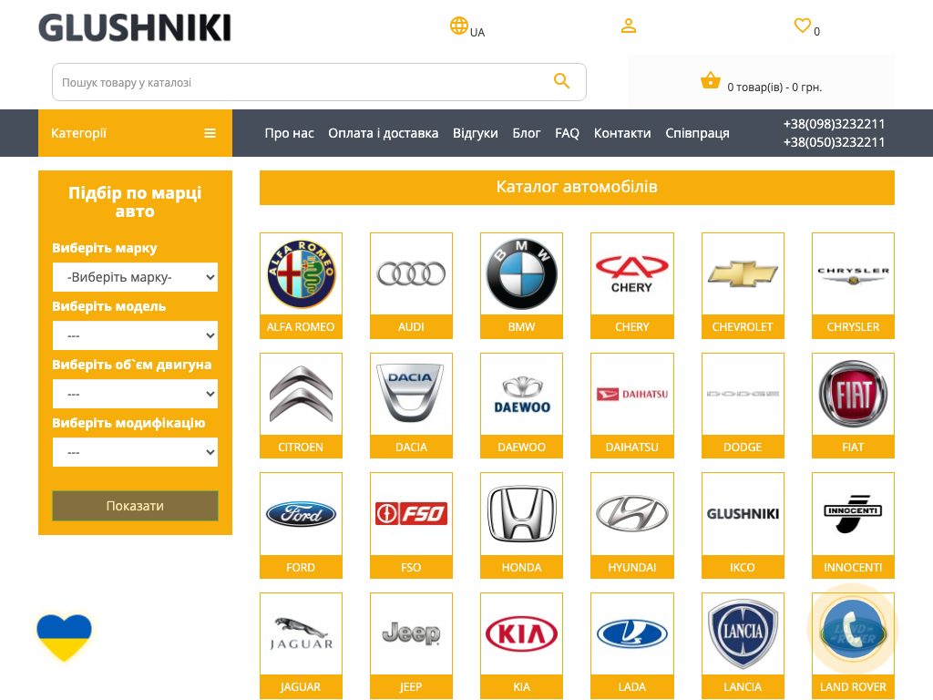Screen dimensions: 933x700
Task: Open the wishlist heart icon
Action: [x=802, y=26]
